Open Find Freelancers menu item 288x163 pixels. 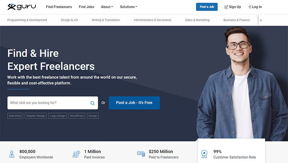click(x=59, y=7)
